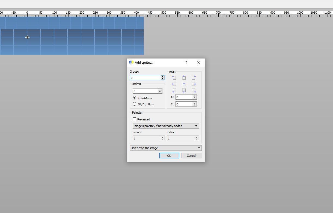Increase the axis Y value

195,103
